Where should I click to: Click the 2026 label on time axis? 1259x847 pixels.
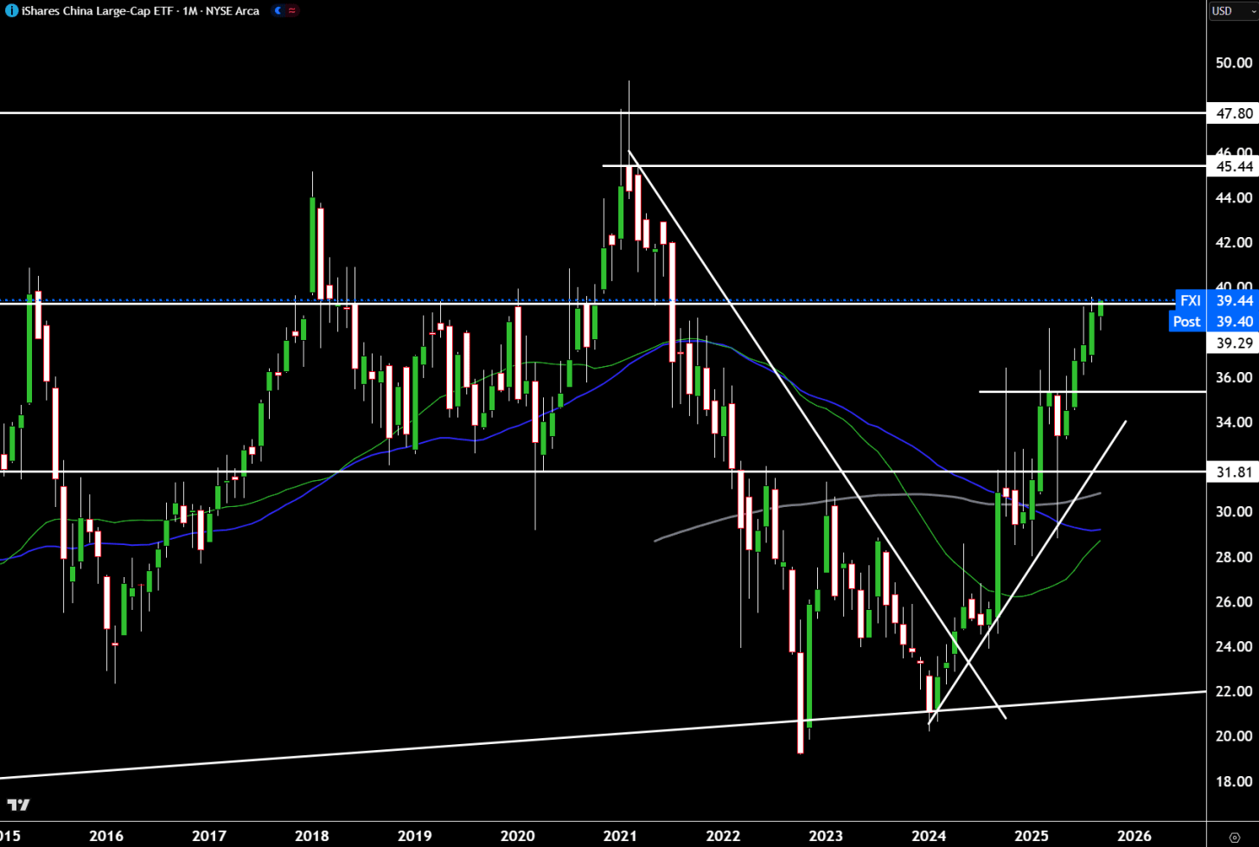[x=1134, y=836]
